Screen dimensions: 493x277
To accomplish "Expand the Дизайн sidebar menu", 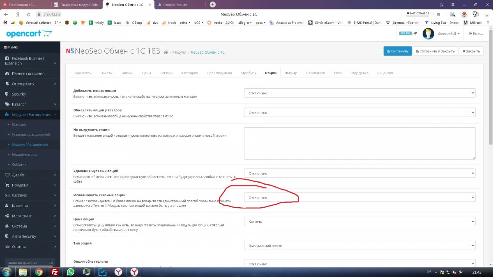I will pyautogui.click(x=30, y=175).
